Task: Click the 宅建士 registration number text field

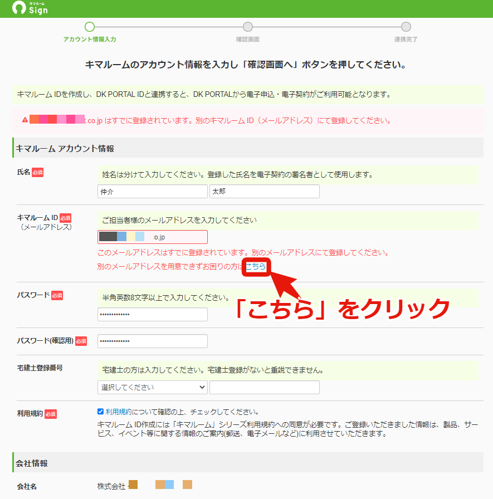Action: (265, 387)
